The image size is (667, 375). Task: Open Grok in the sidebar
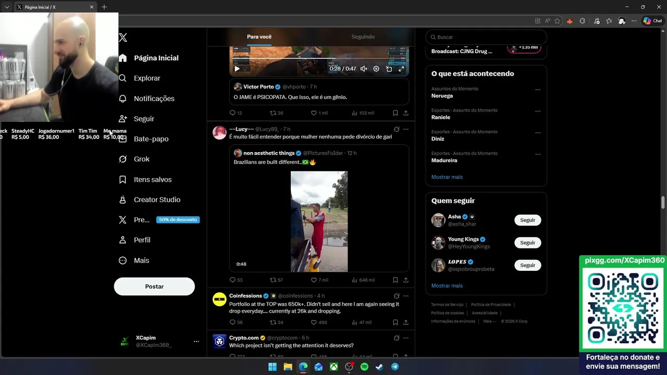134,159
